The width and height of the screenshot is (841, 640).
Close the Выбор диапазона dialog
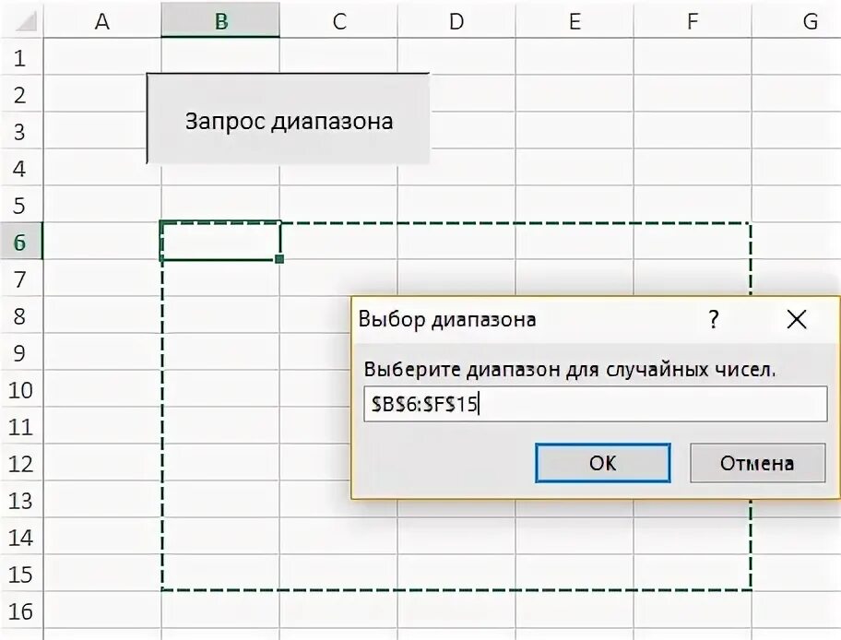[797, 320]
